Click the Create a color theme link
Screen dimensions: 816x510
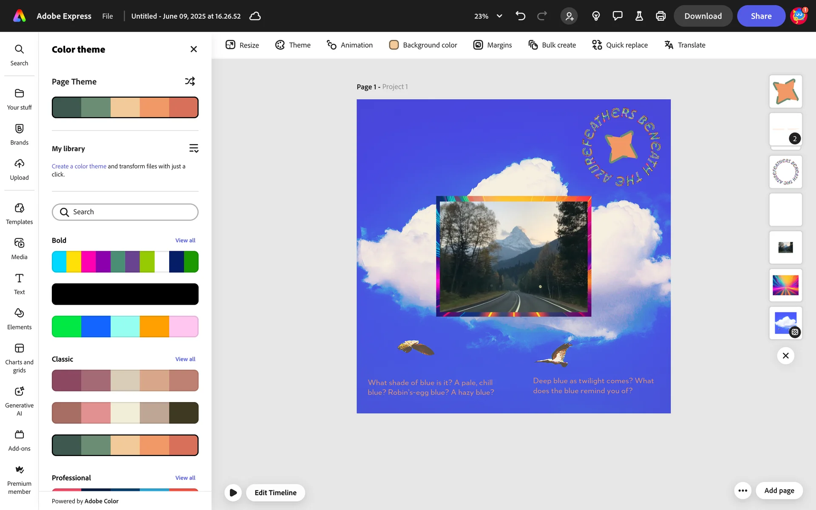[79, 166]
